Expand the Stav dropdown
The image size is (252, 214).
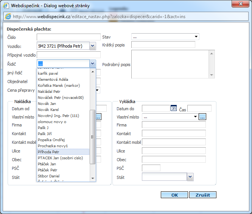point(196,37)
